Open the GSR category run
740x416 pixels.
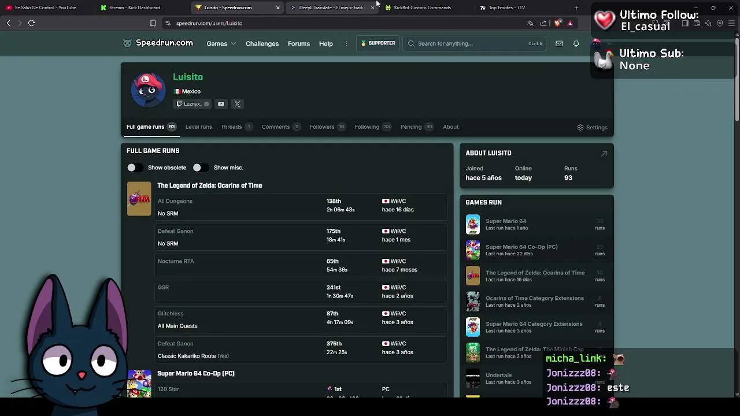coord(301,291)
